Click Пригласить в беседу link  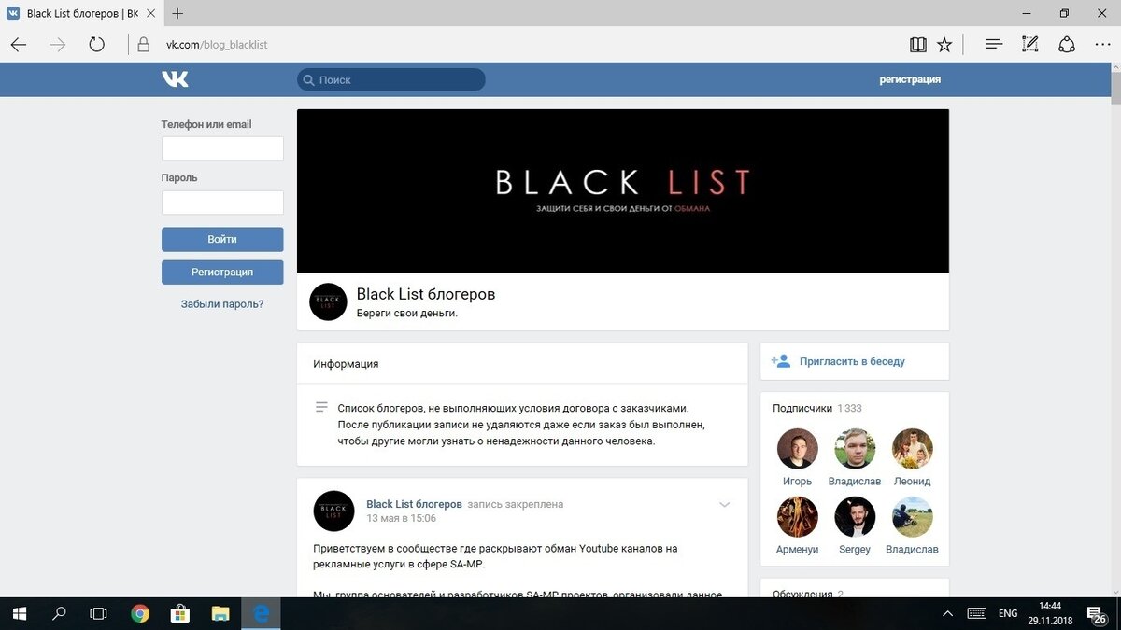click(852, 361)
